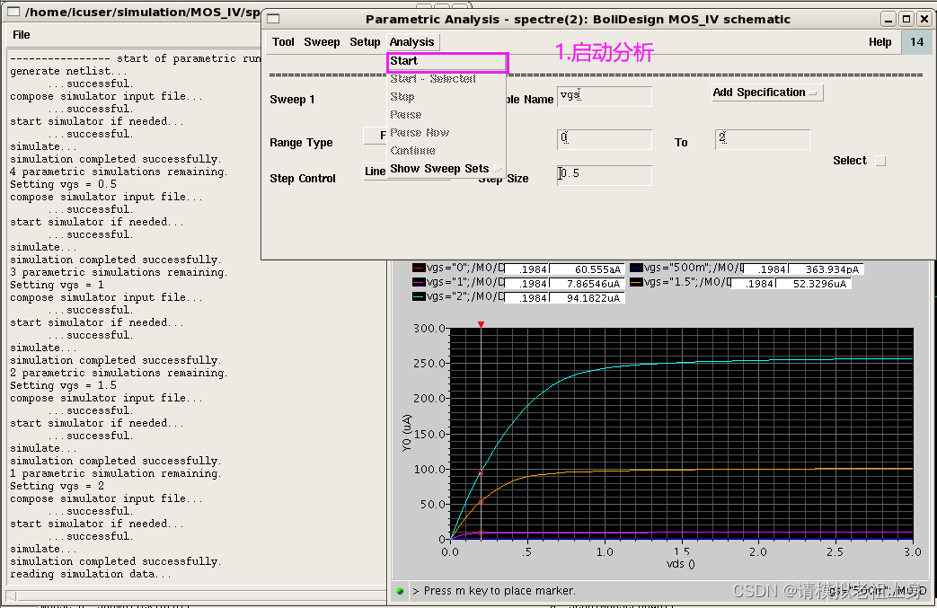Click the Parametric Analysis window menu icon

[x=273, y=19]
